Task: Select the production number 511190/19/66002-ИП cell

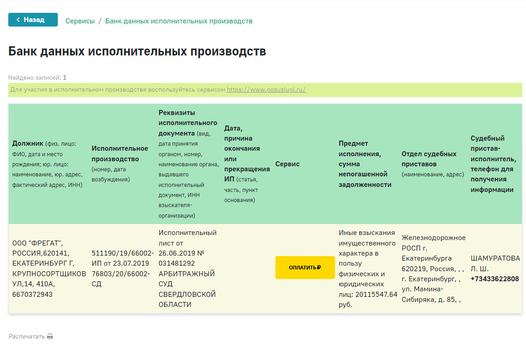Action: tap(123, 268)
